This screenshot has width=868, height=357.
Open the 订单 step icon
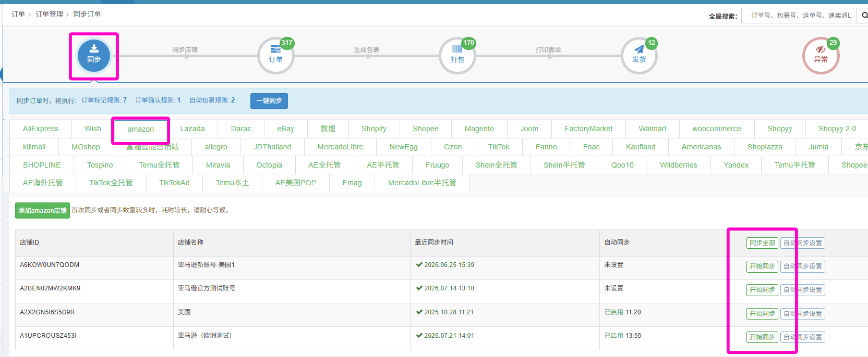coord(276,55)
